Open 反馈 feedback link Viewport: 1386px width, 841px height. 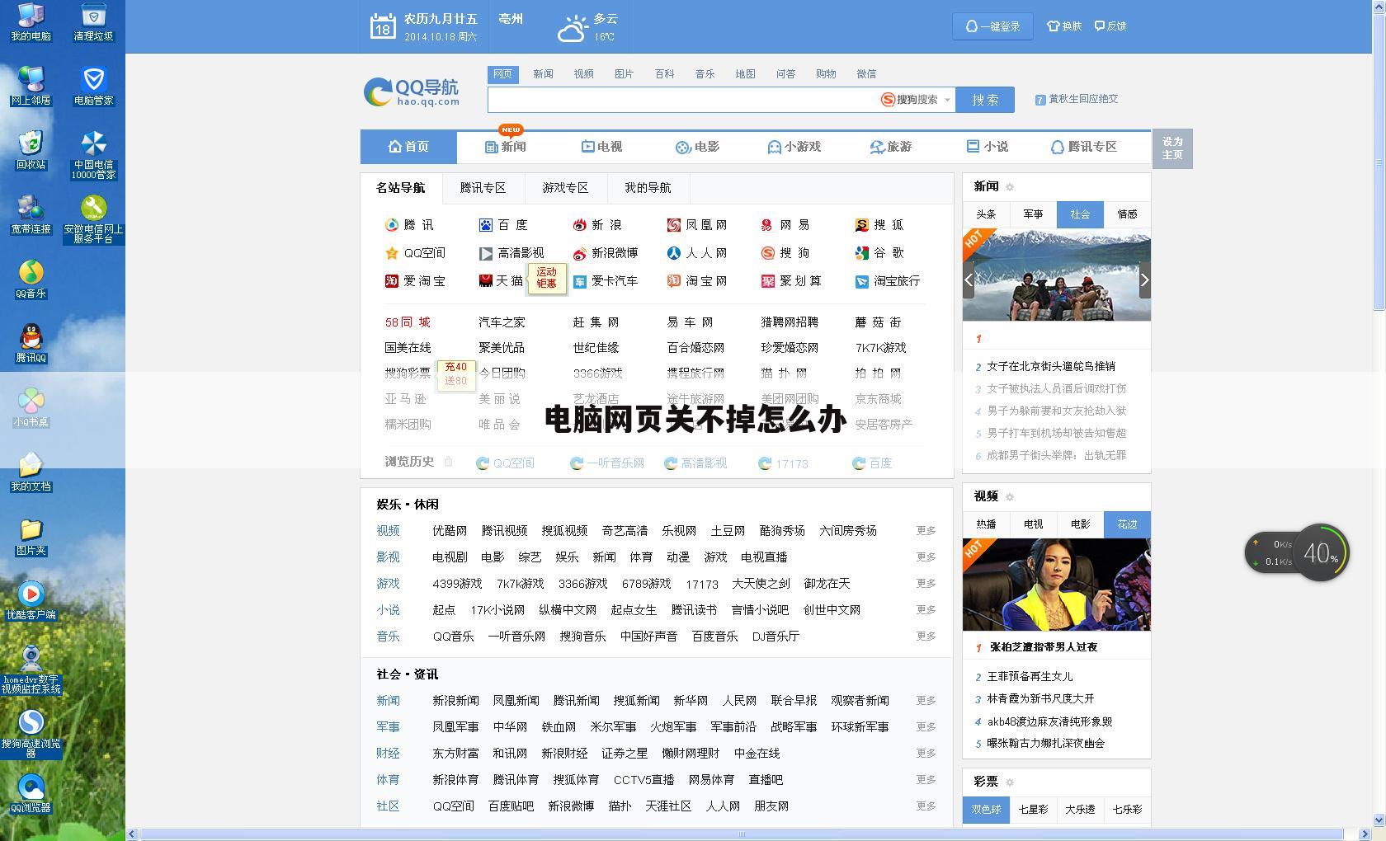pos(1110,26)
